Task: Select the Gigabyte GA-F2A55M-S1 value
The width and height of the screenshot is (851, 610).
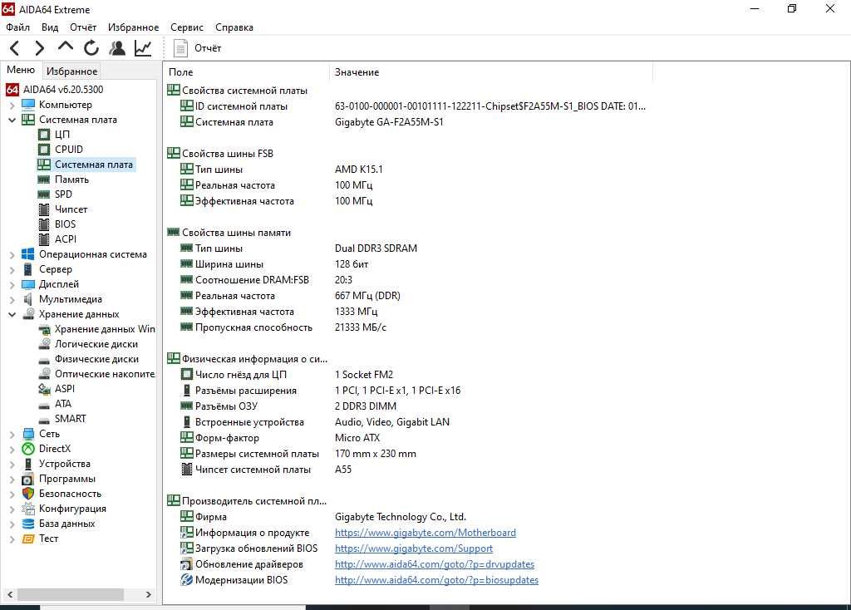Action: pyautogui.click(x=389, y=122)
